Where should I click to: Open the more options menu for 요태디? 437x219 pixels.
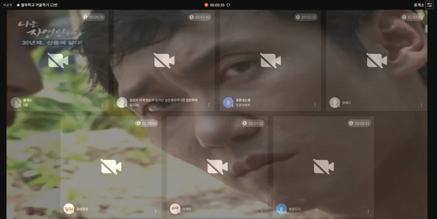tap(422, 105)
